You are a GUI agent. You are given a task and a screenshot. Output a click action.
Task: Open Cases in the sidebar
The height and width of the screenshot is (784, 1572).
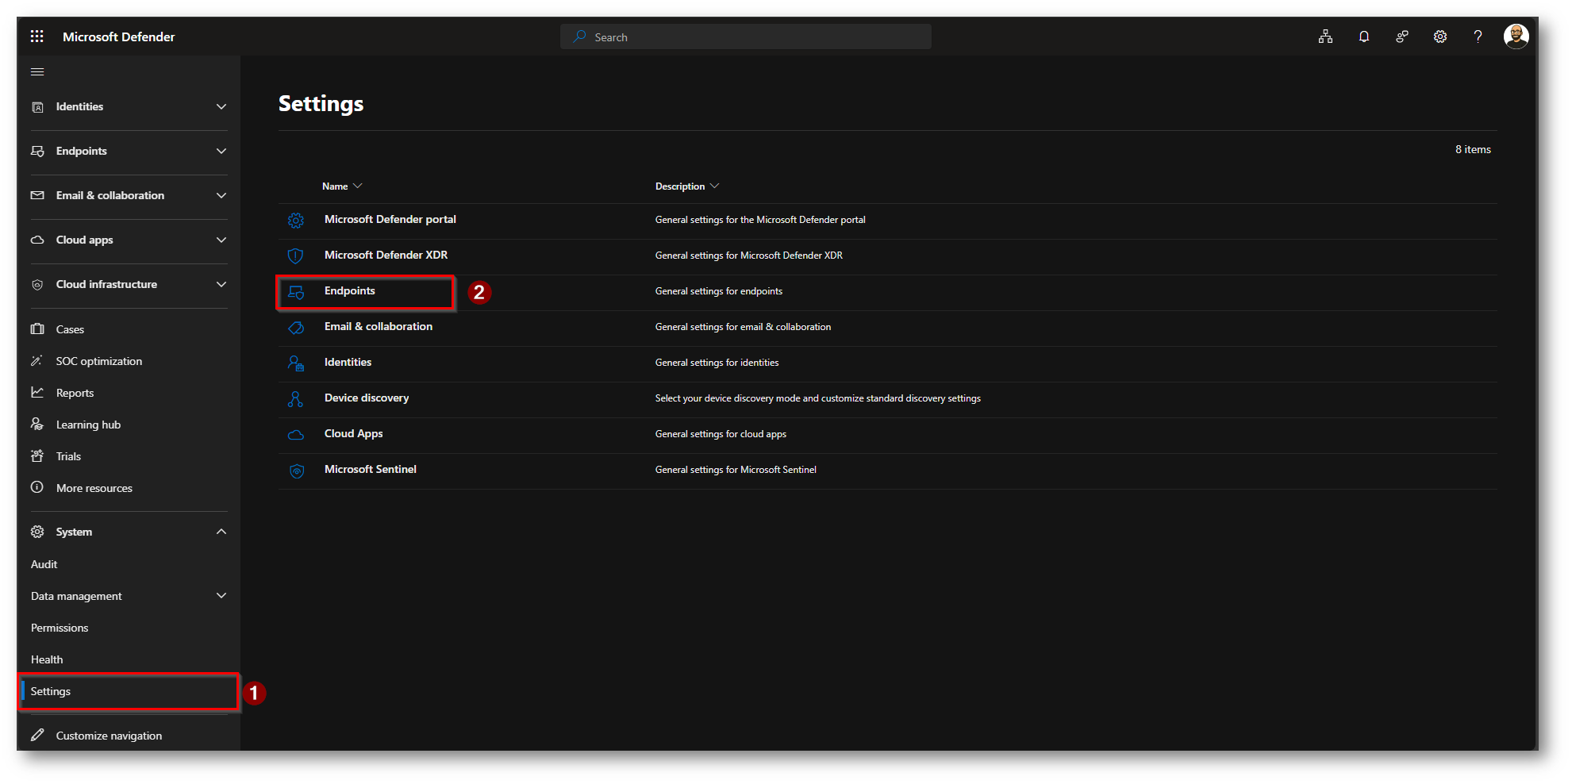70,329
